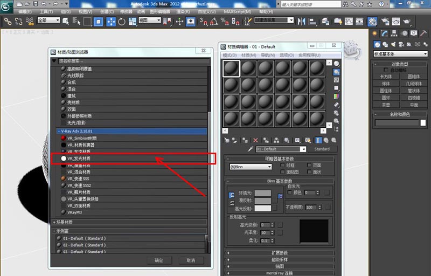431x276 pixels.
Task: Open the Modify tab in command panel
Action: pos(385,33)
